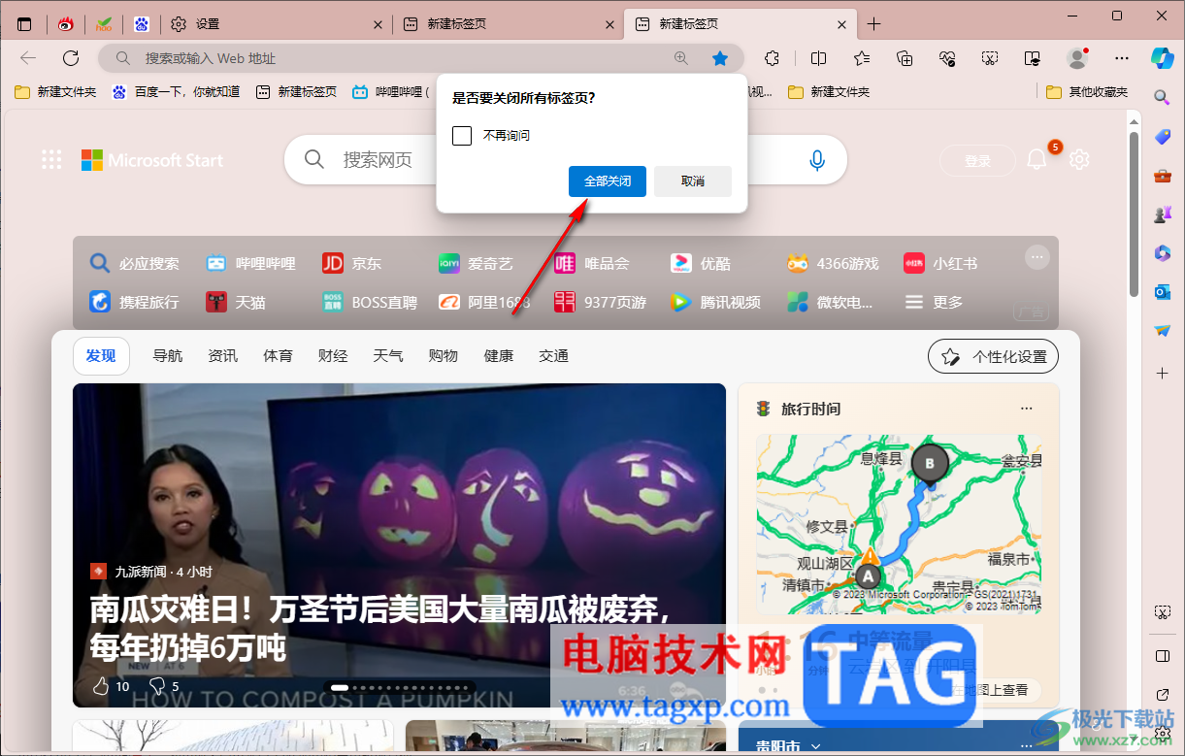Viewport: 1185px width, 756px height.
Task: Select the 导航 feed tab
Action: point(167,356)
